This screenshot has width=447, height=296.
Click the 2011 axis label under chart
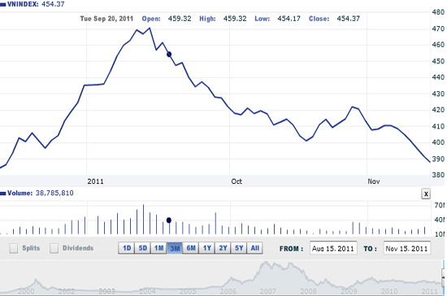point(95,181)
